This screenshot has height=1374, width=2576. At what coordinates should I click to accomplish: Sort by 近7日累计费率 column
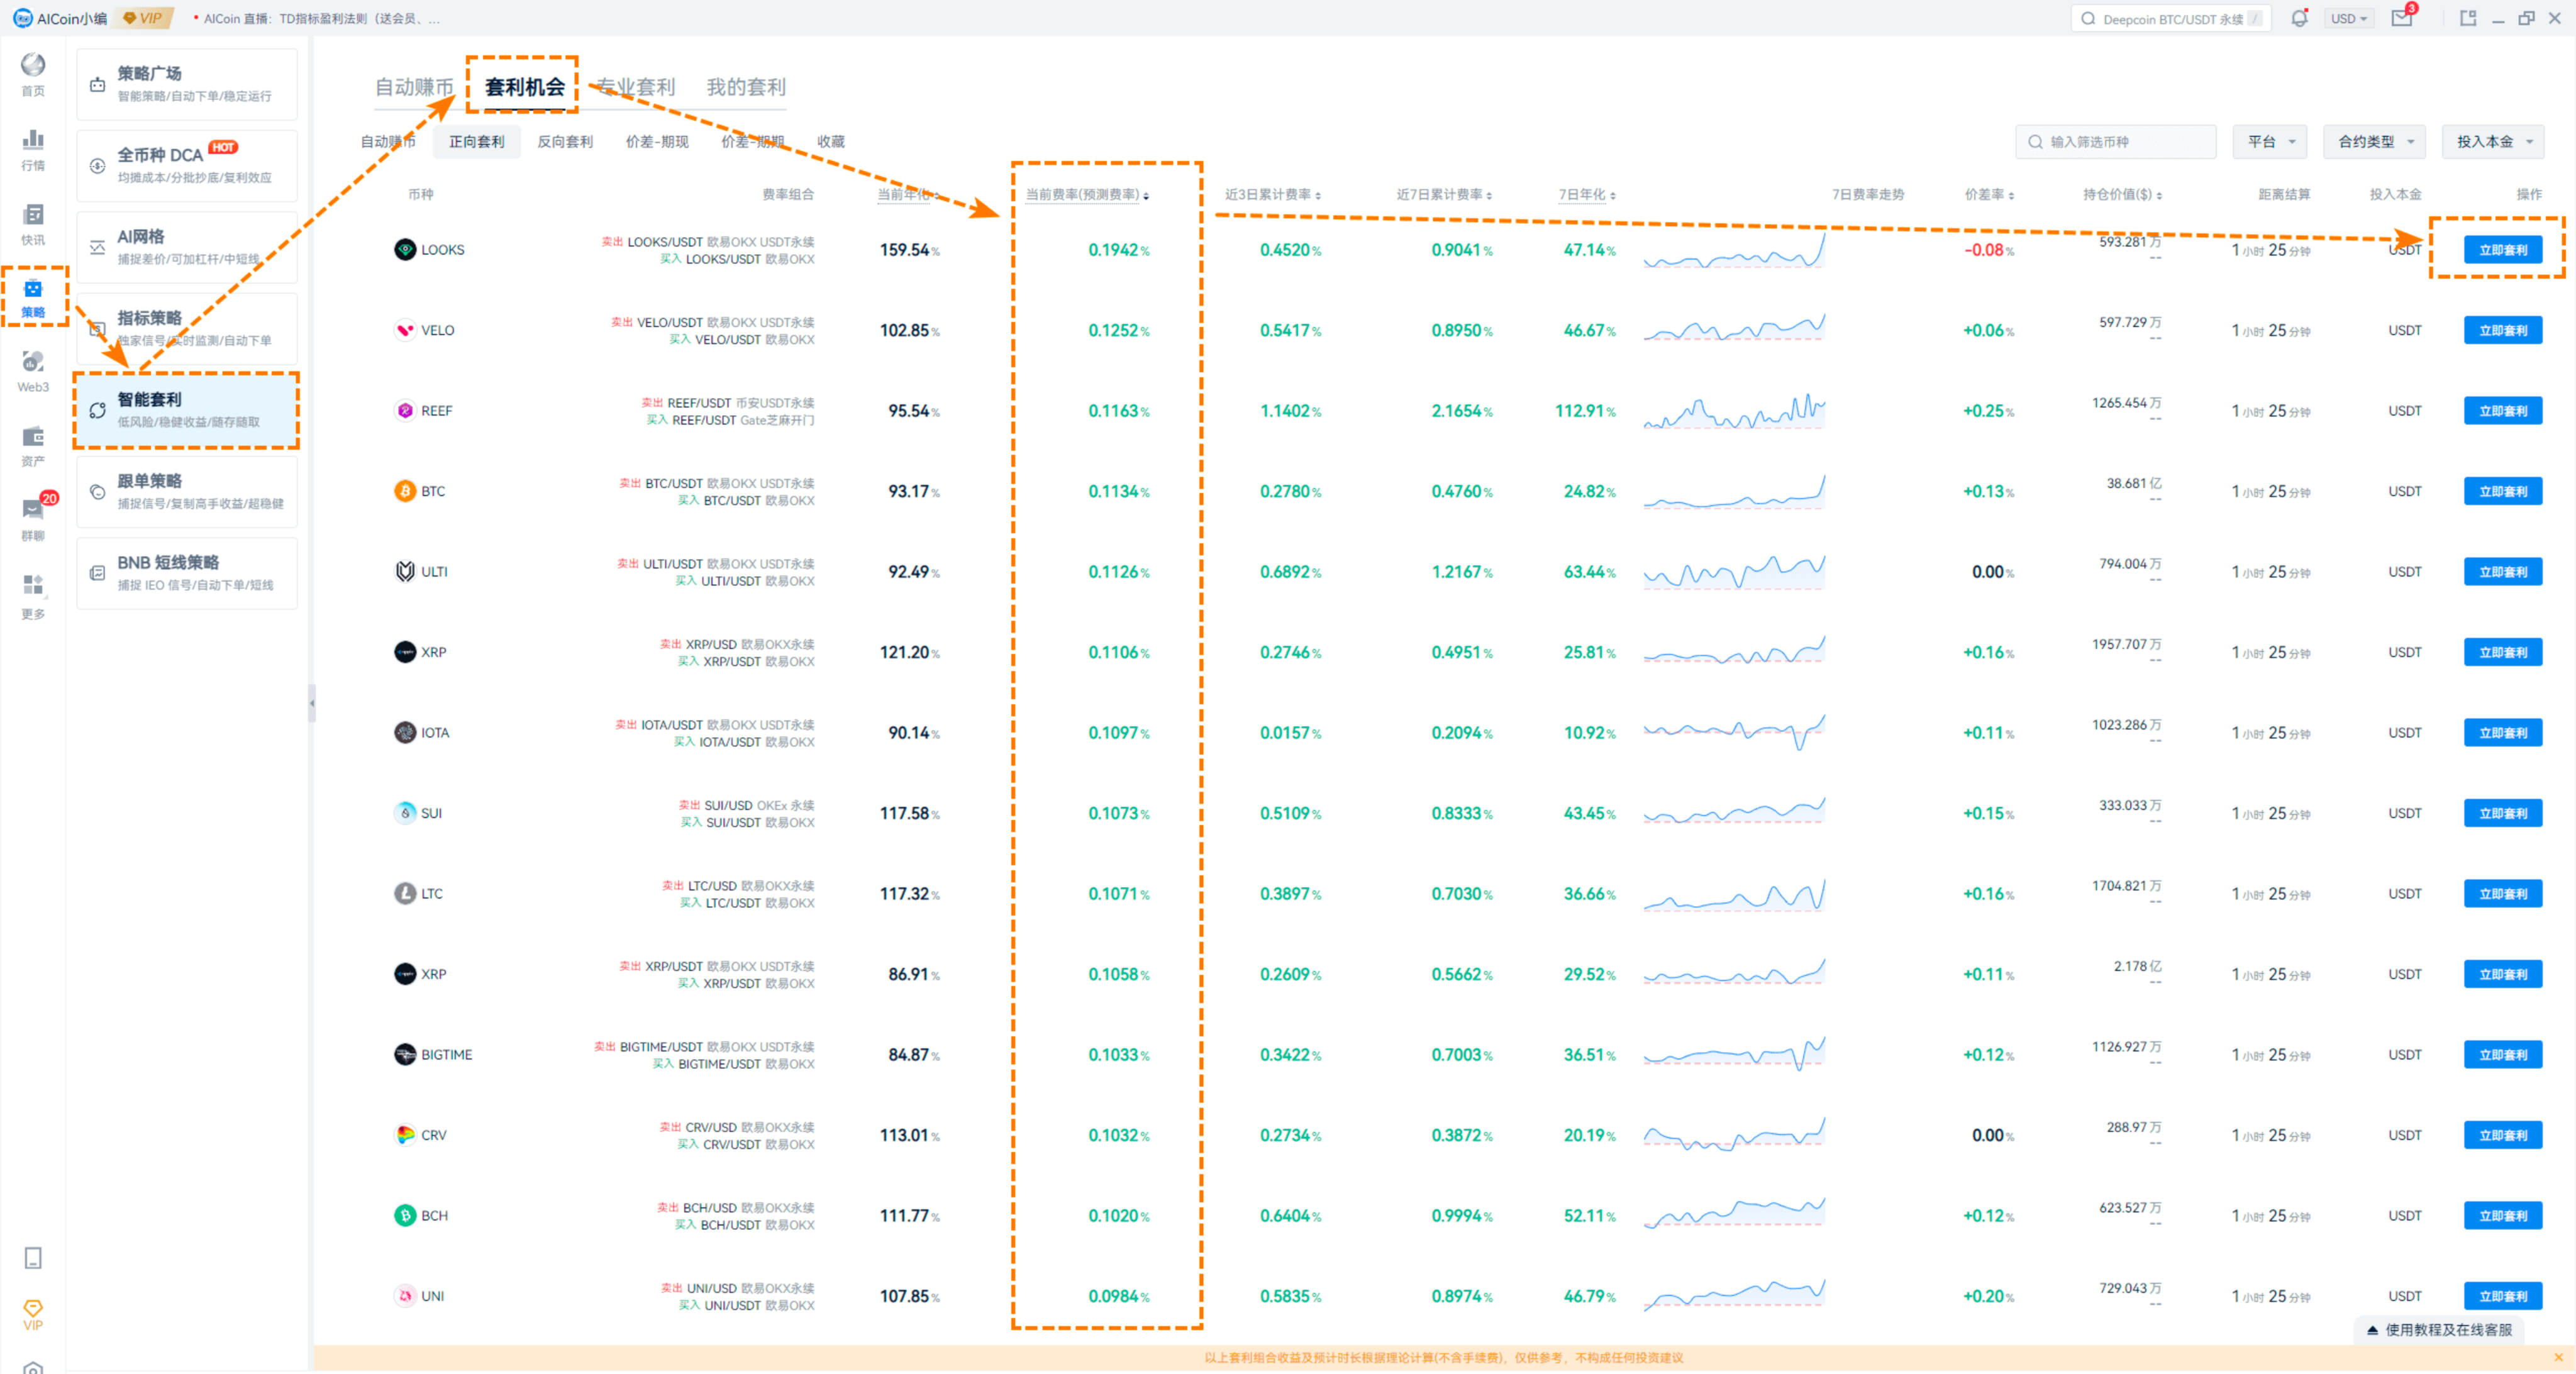(x=1444, y=195)
